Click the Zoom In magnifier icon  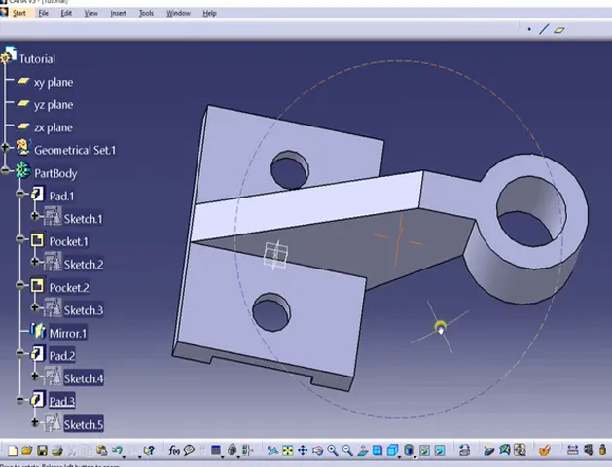pyautogui.click(x=333, y=450)
